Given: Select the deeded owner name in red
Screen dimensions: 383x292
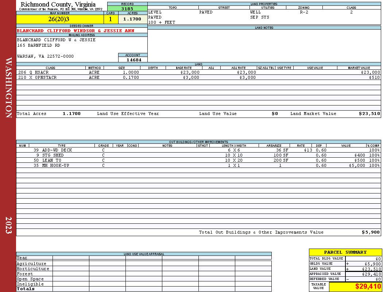Looking at the screenshot, I should click(x=76, y=31).
